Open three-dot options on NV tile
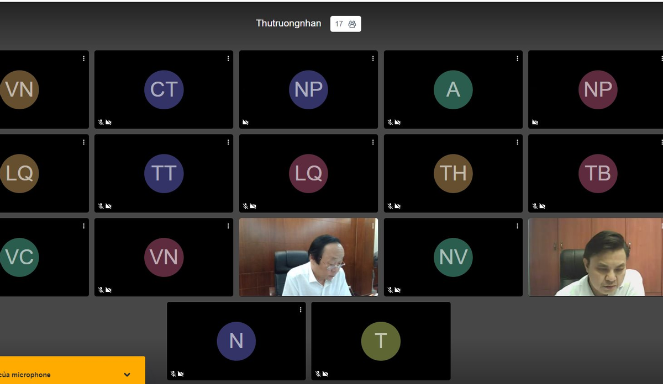This screenshot has width=663, height=384. tap(518, 226)
